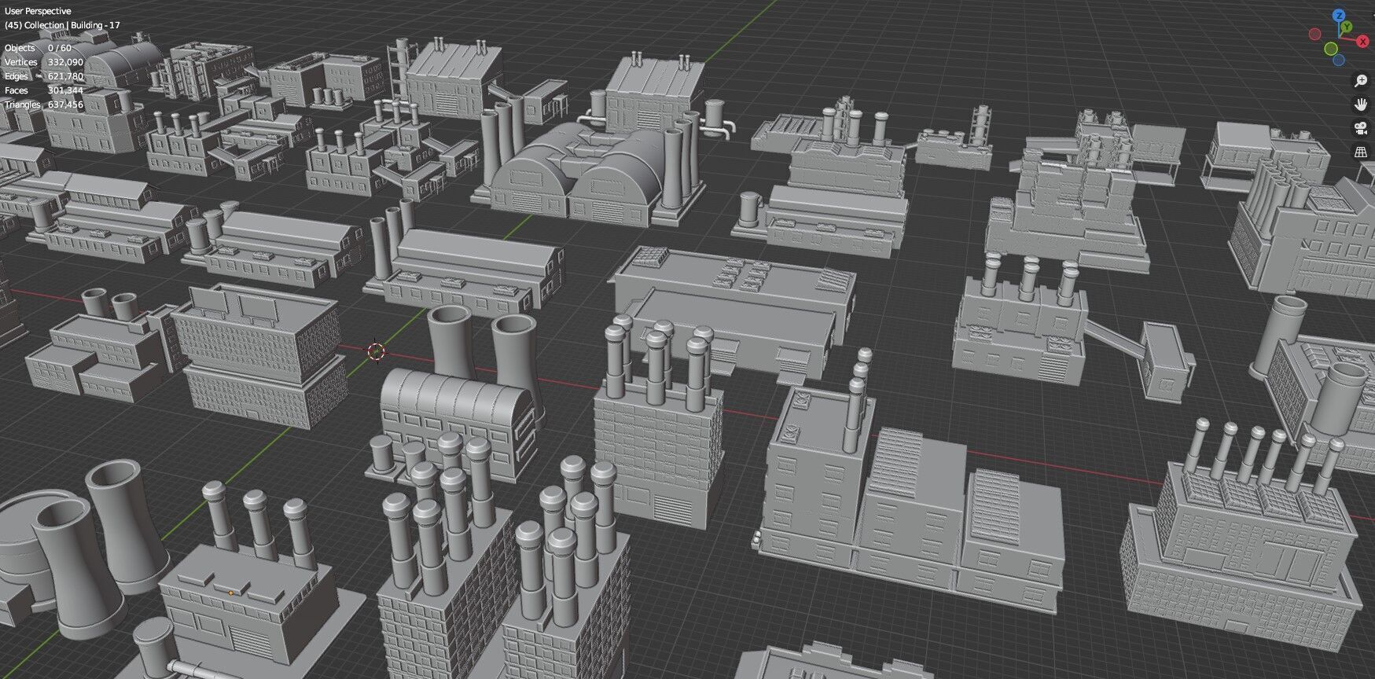Toggle the camera view icon

pyautogui.click(x=1361, y=128)
